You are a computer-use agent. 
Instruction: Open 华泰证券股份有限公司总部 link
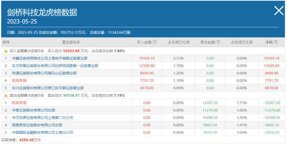34,110
